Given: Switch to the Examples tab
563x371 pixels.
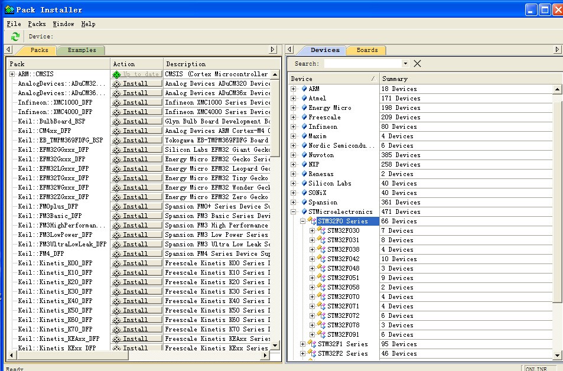Looking at the screenshot, I should [82, 50].
